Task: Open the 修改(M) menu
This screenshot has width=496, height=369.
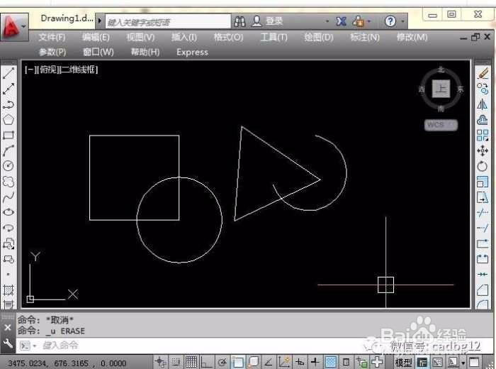Action: point(412,38)
